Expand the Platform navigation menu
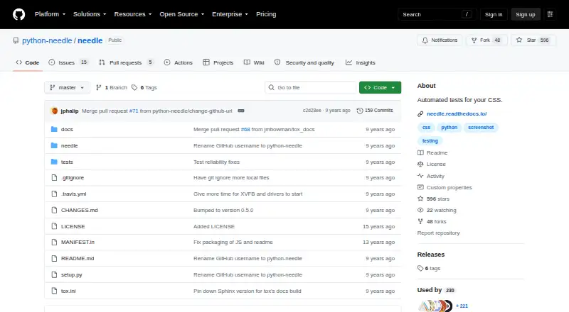569x312 pixels. coord(50,14)
